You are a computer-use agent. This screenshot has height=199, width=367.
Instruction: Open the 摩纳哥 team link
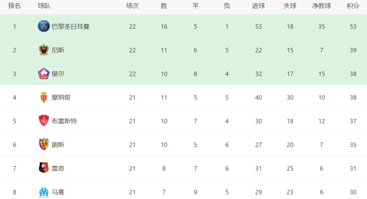61,98
